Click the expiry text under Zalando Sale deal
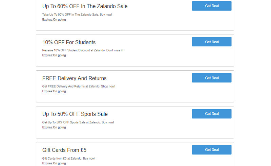This screenshot has width=271, height=166. pyautogui.click(x=54, y=20)
